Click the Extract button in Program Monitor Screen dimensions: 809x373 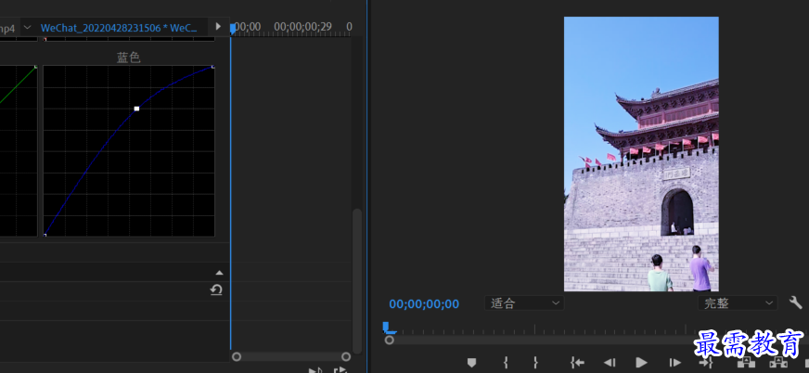[778, 363]
